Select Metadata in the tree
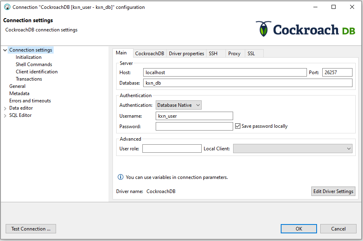The width and height of the screenshot is (363, 241). (19, 93)
